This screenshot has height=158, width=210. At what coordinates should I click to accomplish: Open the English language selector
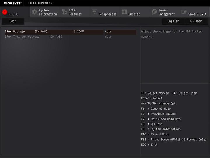pos(173,21)
